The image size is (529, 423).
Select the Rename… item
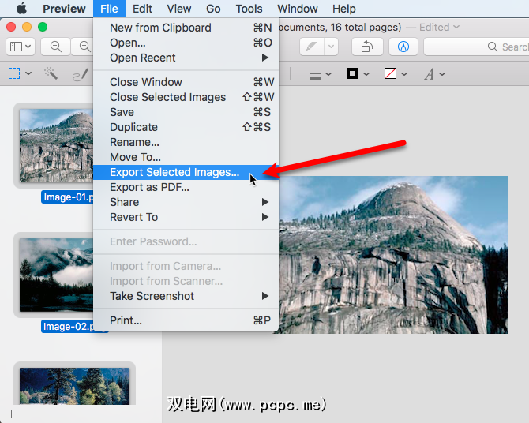(x=186, y=142)
